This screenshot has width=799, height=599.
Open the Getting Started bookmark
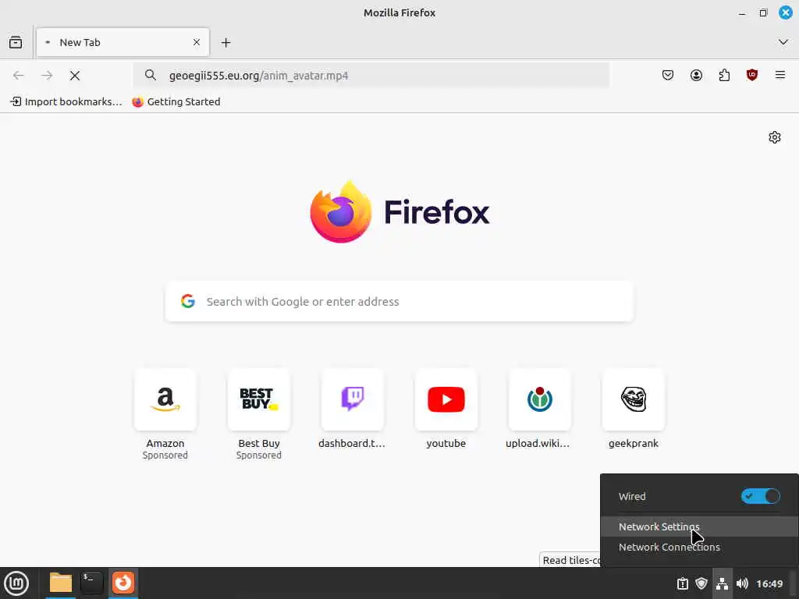pyautogui.click(x=176, y=102)
